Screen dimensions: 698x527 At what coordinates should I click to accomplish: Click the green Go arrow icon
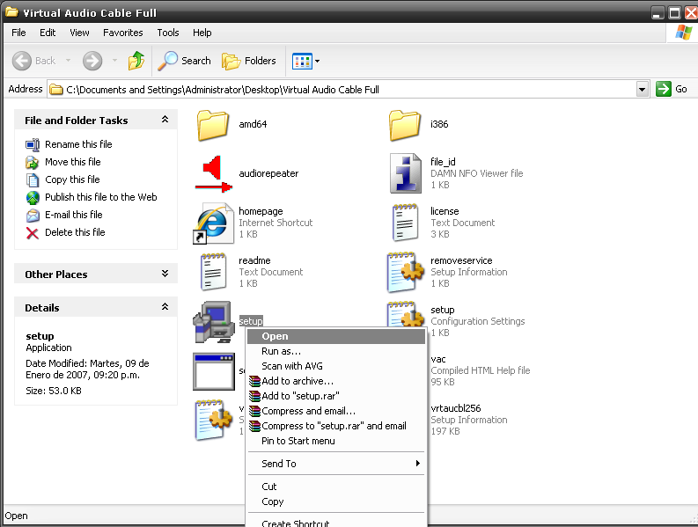664,89
